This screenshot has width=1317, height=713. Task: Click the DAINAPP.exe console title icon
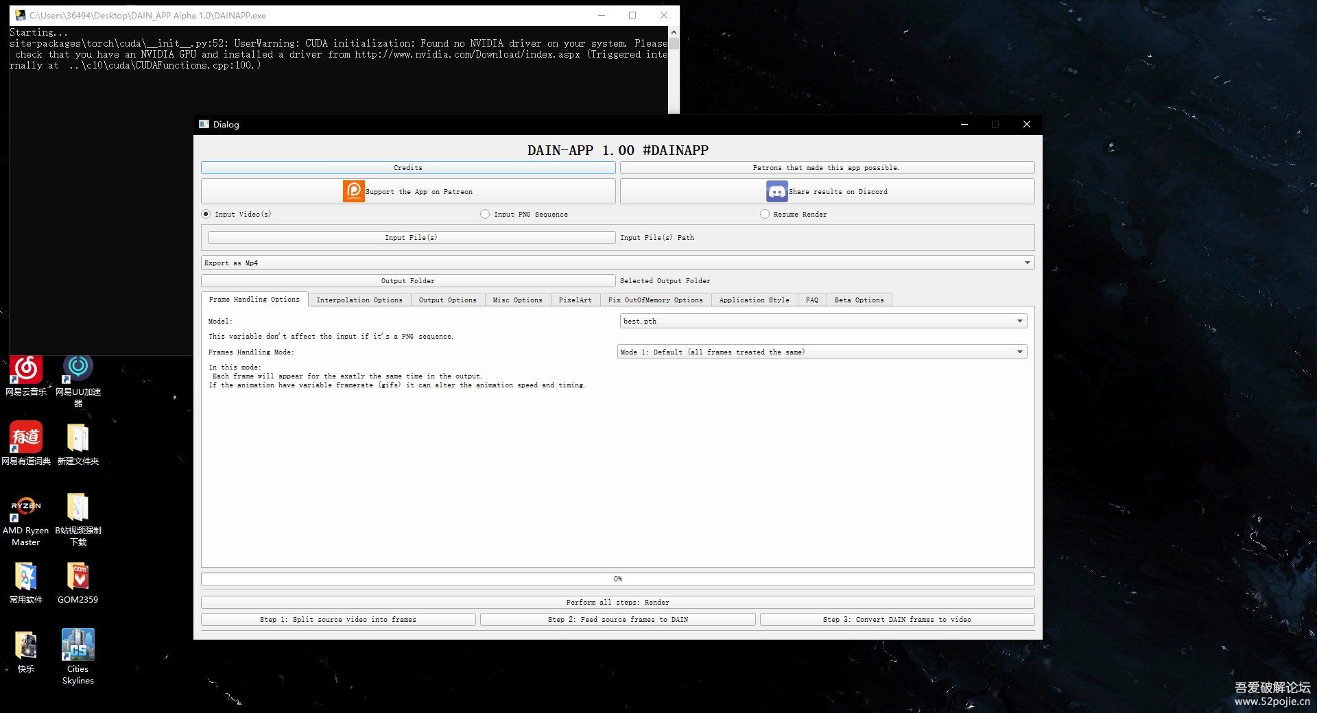(x=21, y=15)
